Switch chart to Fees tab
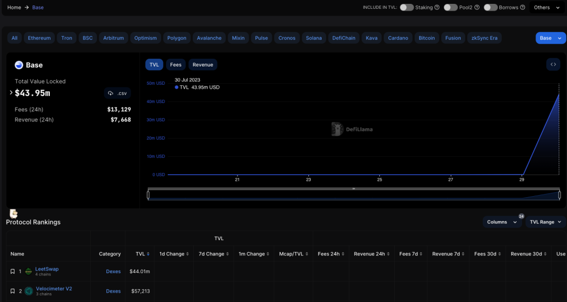The height and width of the screenshot is (302, 567). (x=176, y=65)
